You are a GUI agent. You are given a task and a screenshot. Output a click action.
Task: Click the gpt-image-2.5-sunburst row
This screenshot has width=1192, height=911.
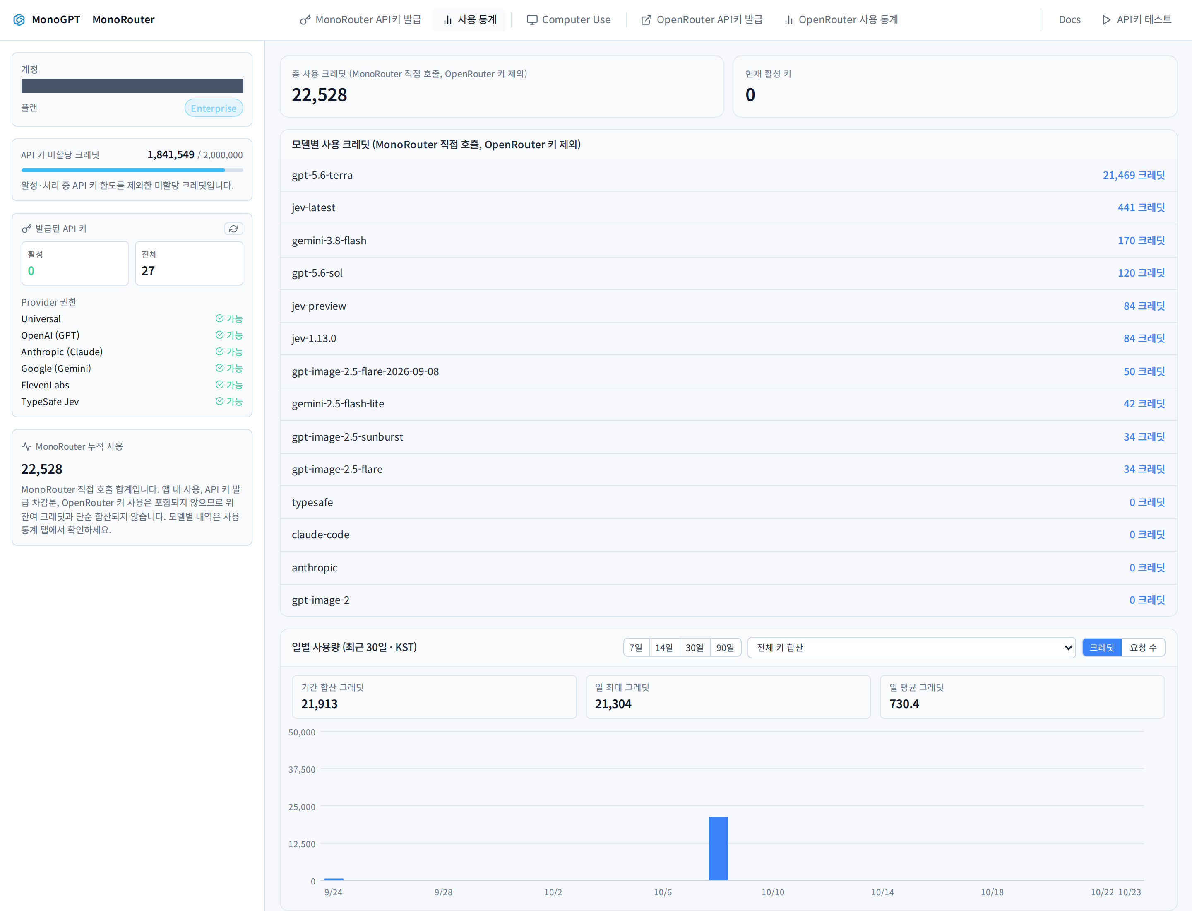[728, 437]
